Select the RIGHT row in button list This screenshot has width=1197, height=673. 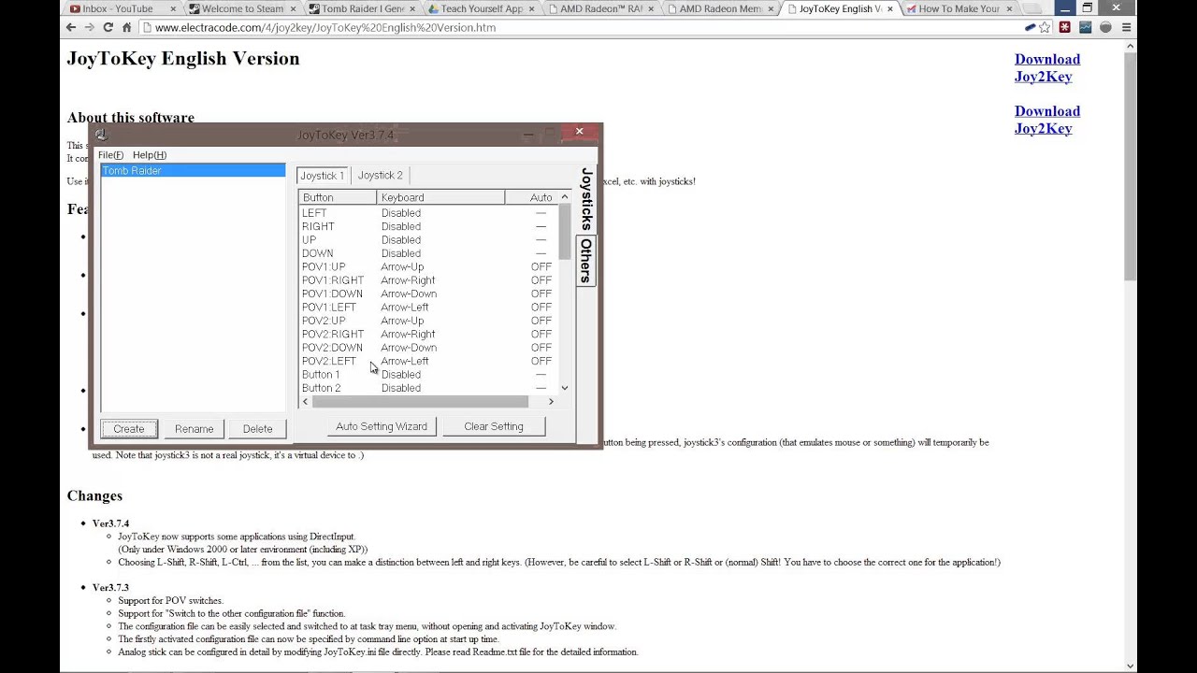tap(428, 226)
